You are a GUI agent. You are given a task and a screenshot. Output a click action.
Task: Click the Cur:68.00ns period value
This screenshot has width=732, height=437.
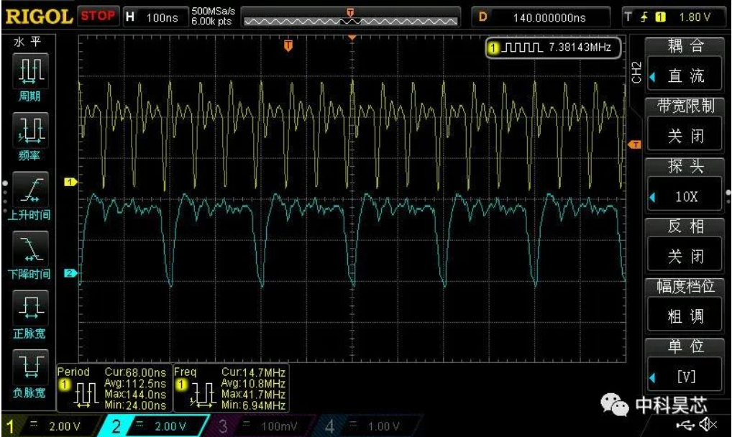135,372
